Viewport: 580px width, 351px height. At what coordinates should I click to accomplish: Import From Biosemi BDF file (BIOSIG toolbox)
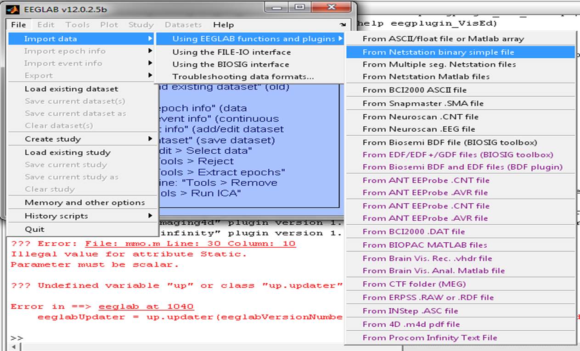(461, 142)
